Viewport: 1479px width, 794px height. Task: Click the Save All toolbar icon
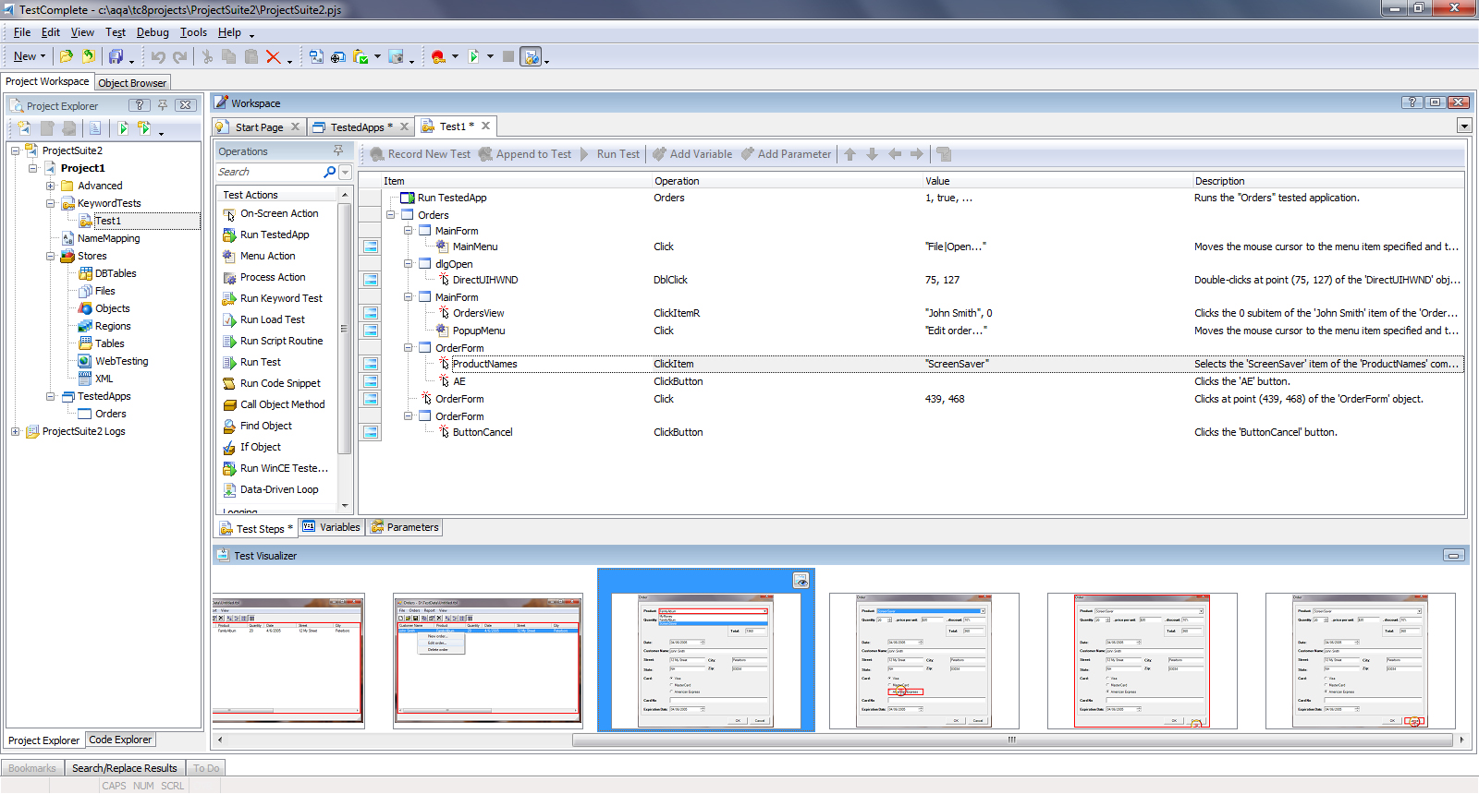click(116, 57)
